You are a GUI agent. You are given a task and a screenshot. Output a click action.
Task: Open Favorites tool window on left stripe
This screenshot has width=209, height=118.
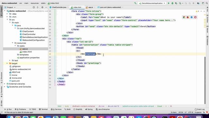tap(1, 92)
